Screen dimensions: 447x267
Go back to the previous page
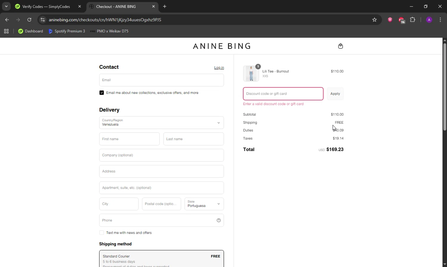pos(7,20)
